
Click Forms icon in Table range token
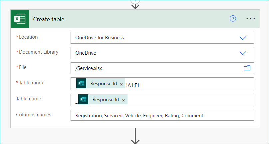pyautogui.click(x=81, y=84)
